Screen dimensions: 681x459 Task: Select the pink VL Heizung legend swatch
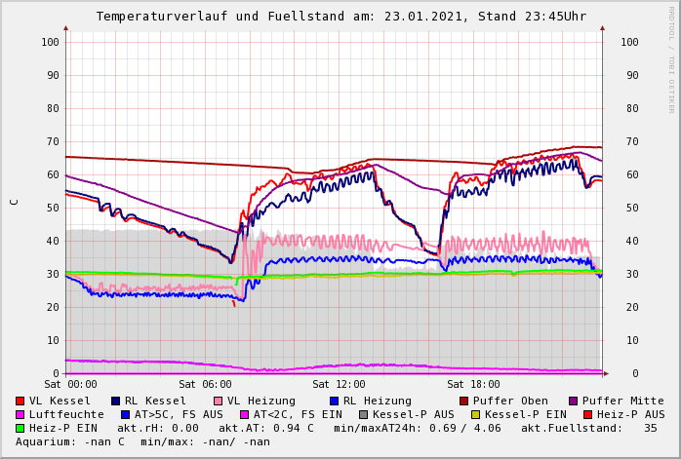click(219, 401)
